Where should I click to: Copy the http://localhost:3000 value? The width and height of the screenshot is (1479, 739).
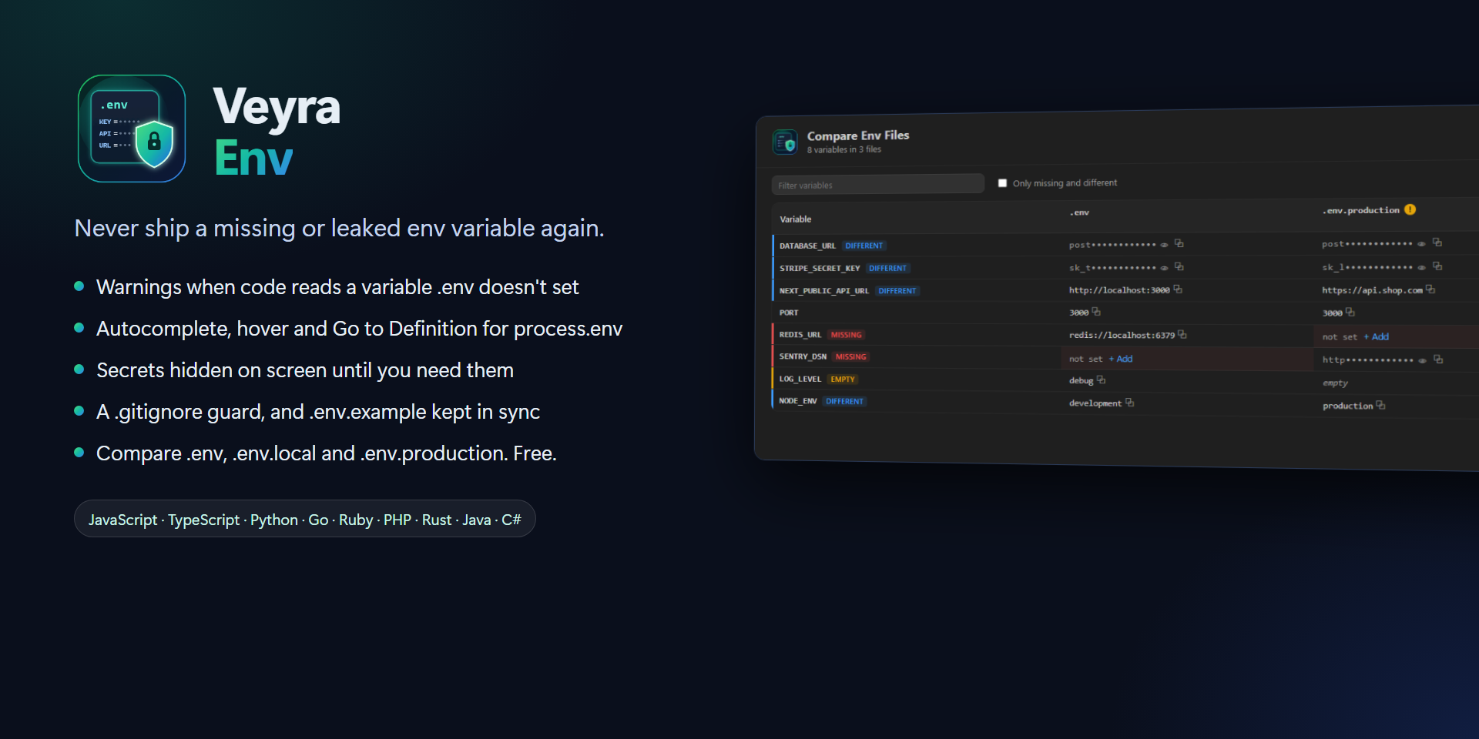coord(1177,289)
